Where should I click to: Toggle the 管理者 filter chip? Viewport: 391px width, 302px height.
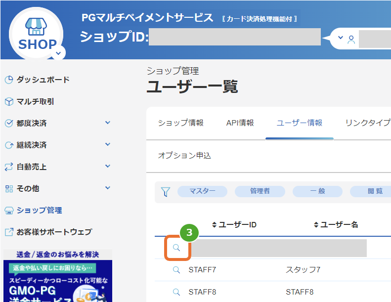pyautogui.click(x=260, y=191)
